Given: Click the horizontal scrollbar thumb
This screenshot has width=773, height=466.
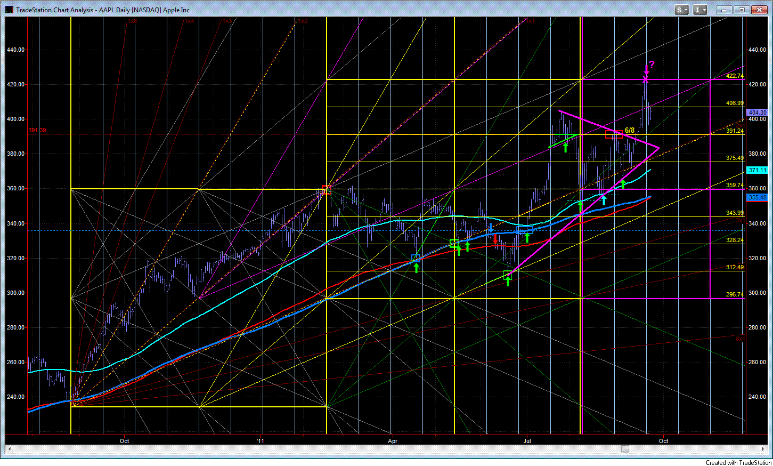Looking at the screenshot, I should (x=625, y=449).
